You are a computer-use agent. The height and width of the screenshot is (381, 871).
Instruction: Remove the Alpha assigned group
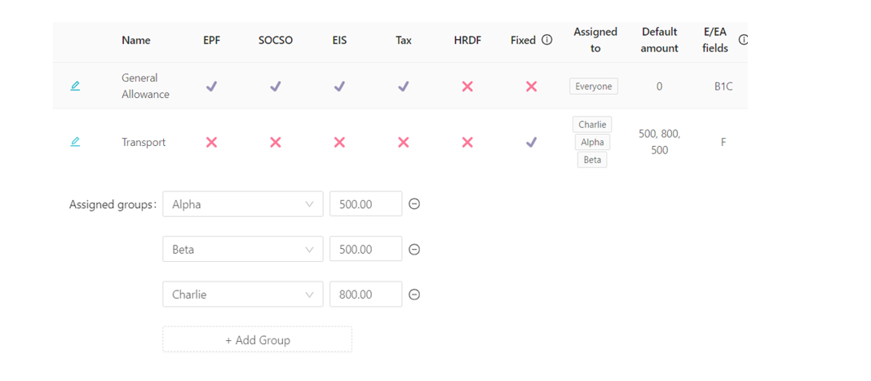coord(414,204)
